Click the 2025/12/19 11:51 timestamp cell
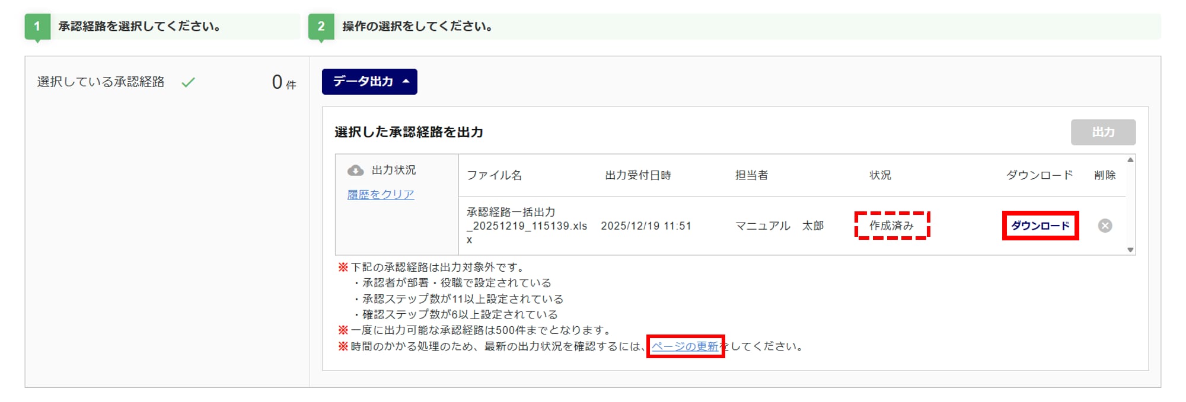Viewport: 1186px width, 402px height. (x=646, y=226)
